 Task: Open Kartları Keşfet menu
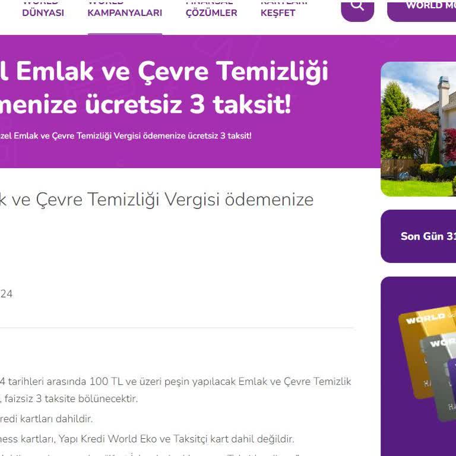pos(284,9)
